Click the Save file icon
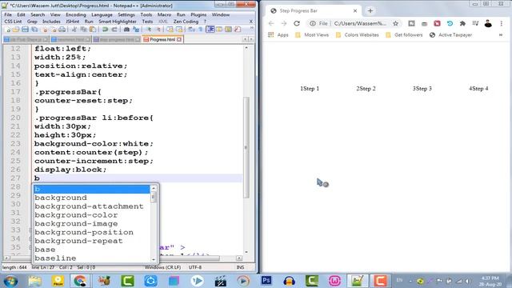 click(25, 30)
